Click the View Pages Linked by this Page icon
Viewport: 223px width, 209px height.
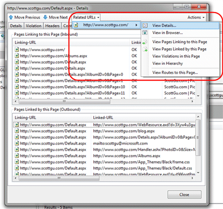pyautogui.click(x=145, y=49)
